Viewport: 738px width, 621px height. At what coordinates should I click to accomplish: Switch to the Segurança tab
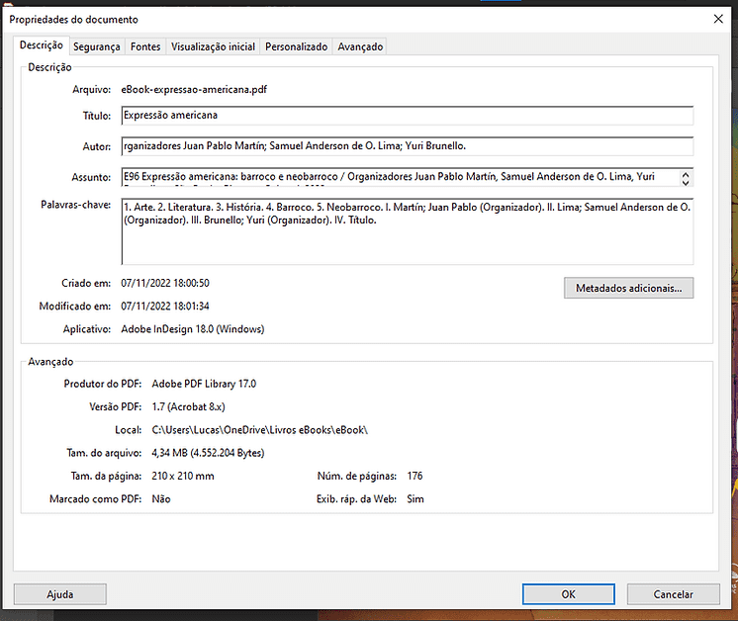(96, 46)
